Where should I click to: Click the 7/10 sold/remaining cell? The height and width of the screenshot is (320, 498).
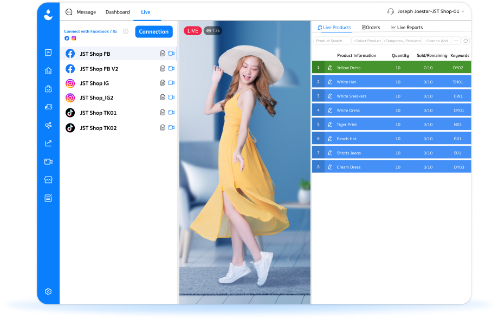pyautogui.click(x=428, y=68)
